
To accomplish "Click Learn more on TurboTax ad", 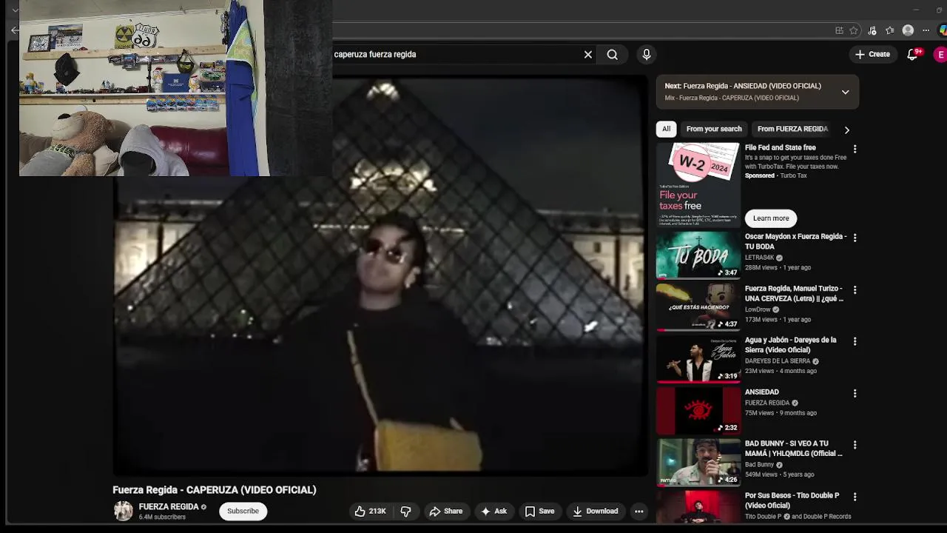I will tap(771, 218).
